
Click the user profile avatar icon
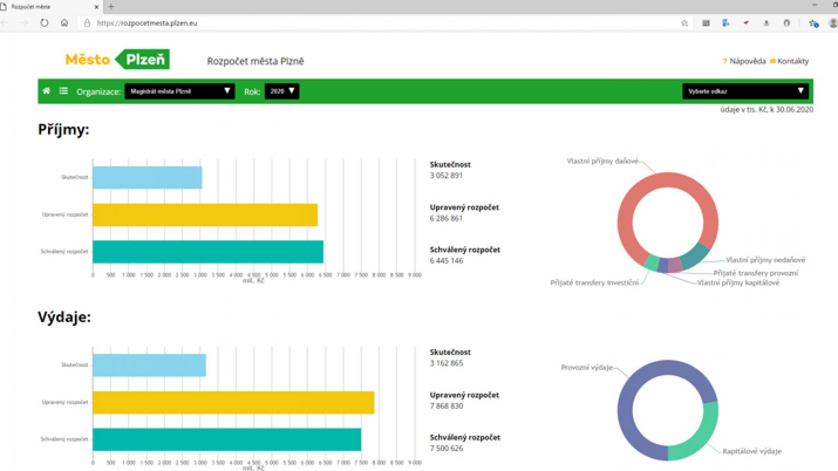(x=832, y=23)
